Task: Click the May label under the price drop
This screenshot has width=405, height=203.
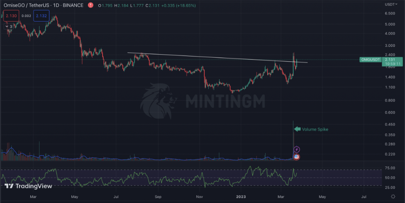Action: coord(74,196)
